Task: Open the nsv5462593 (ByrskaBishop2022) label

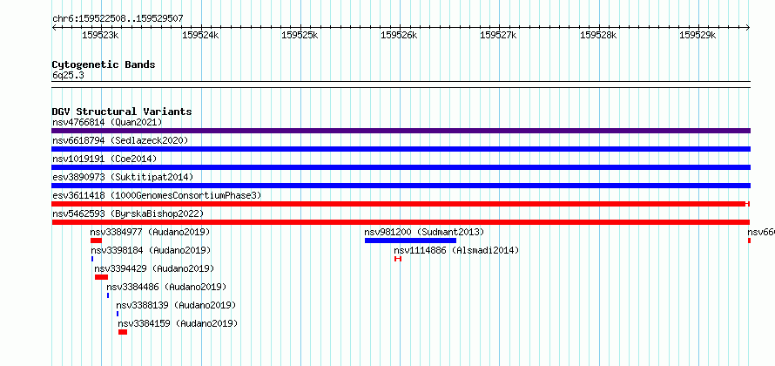Action: (x=128, y=213)
